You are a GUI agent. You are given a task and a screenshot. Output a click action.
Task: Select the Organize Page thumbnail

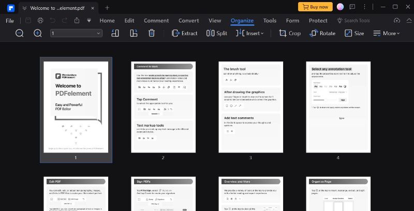[x=338, y=194]
